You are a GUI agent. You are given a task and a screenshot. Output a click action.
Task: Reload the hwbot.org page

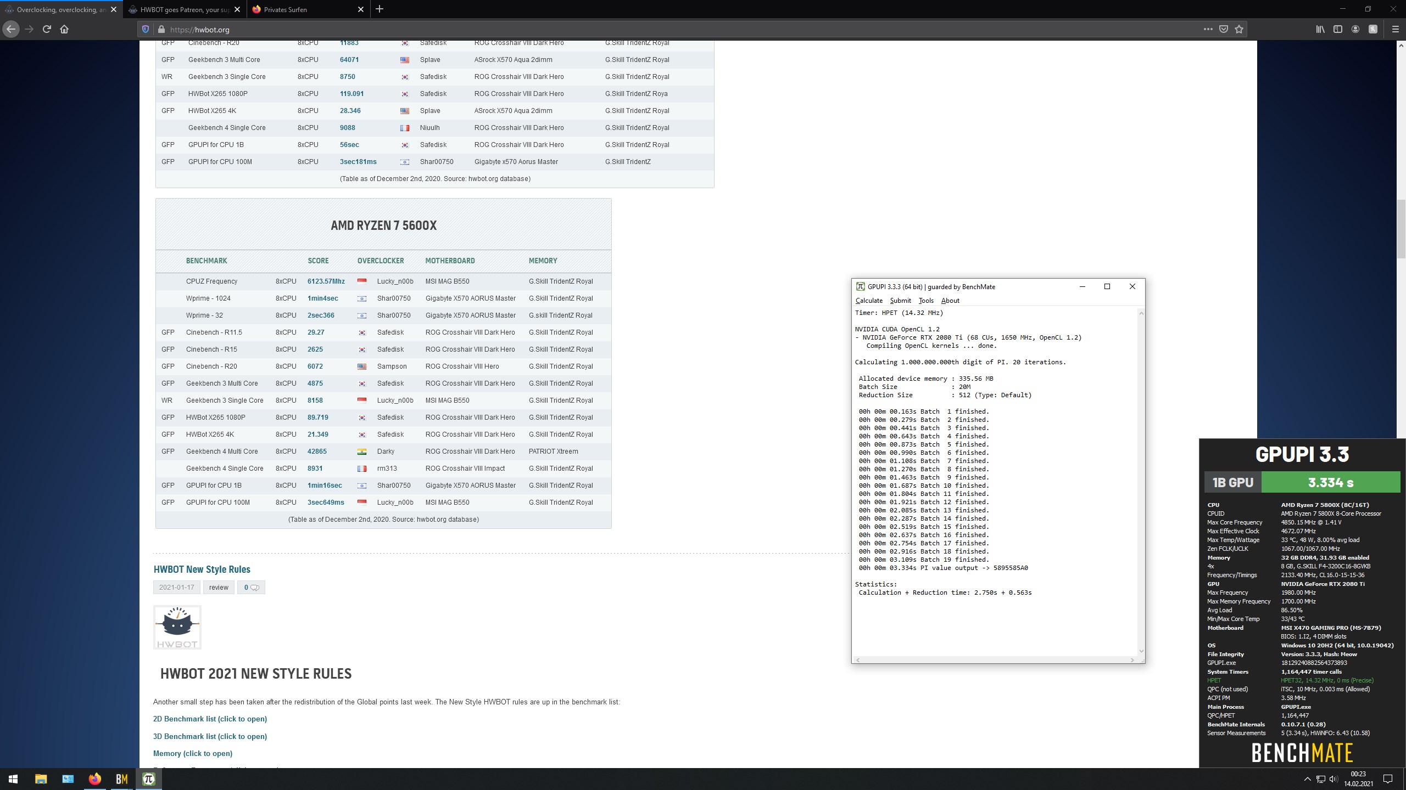click(x=47, y=29)
